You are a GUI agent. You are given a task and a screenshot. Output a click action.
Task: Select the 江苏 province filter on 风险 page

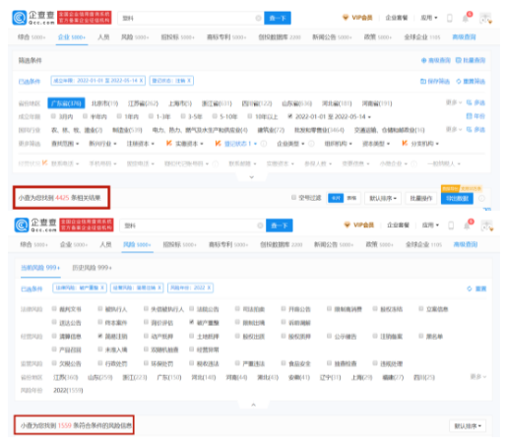click(66, 377)
